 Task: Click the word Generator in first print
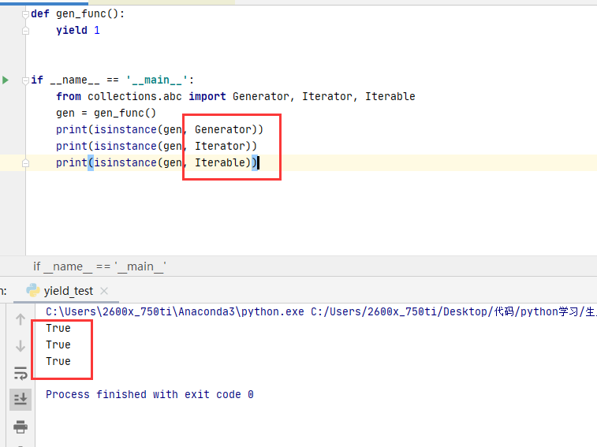coord(223,129)
